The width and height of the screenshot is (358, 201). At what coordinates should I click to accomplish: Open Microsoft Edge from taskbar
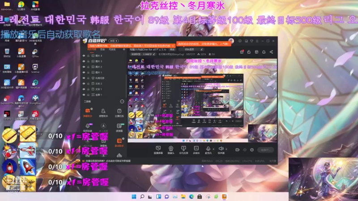coord(192,197)
